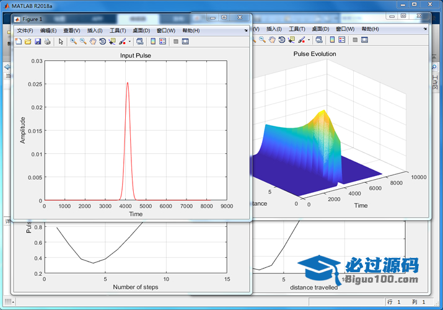The height and width of the screenshot is (310, 443).
Task: Select the Pan hand tool in Figure 1
Action: [92, 42]
